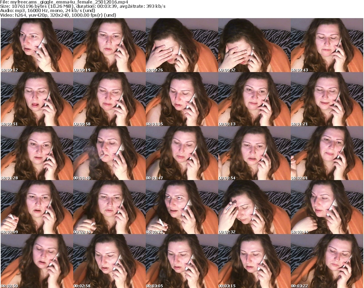The height and width of the screenshot is (288, 364).
Task: Click the 'Video: h264, yuv420p' info line
Action: pos(58,15)
